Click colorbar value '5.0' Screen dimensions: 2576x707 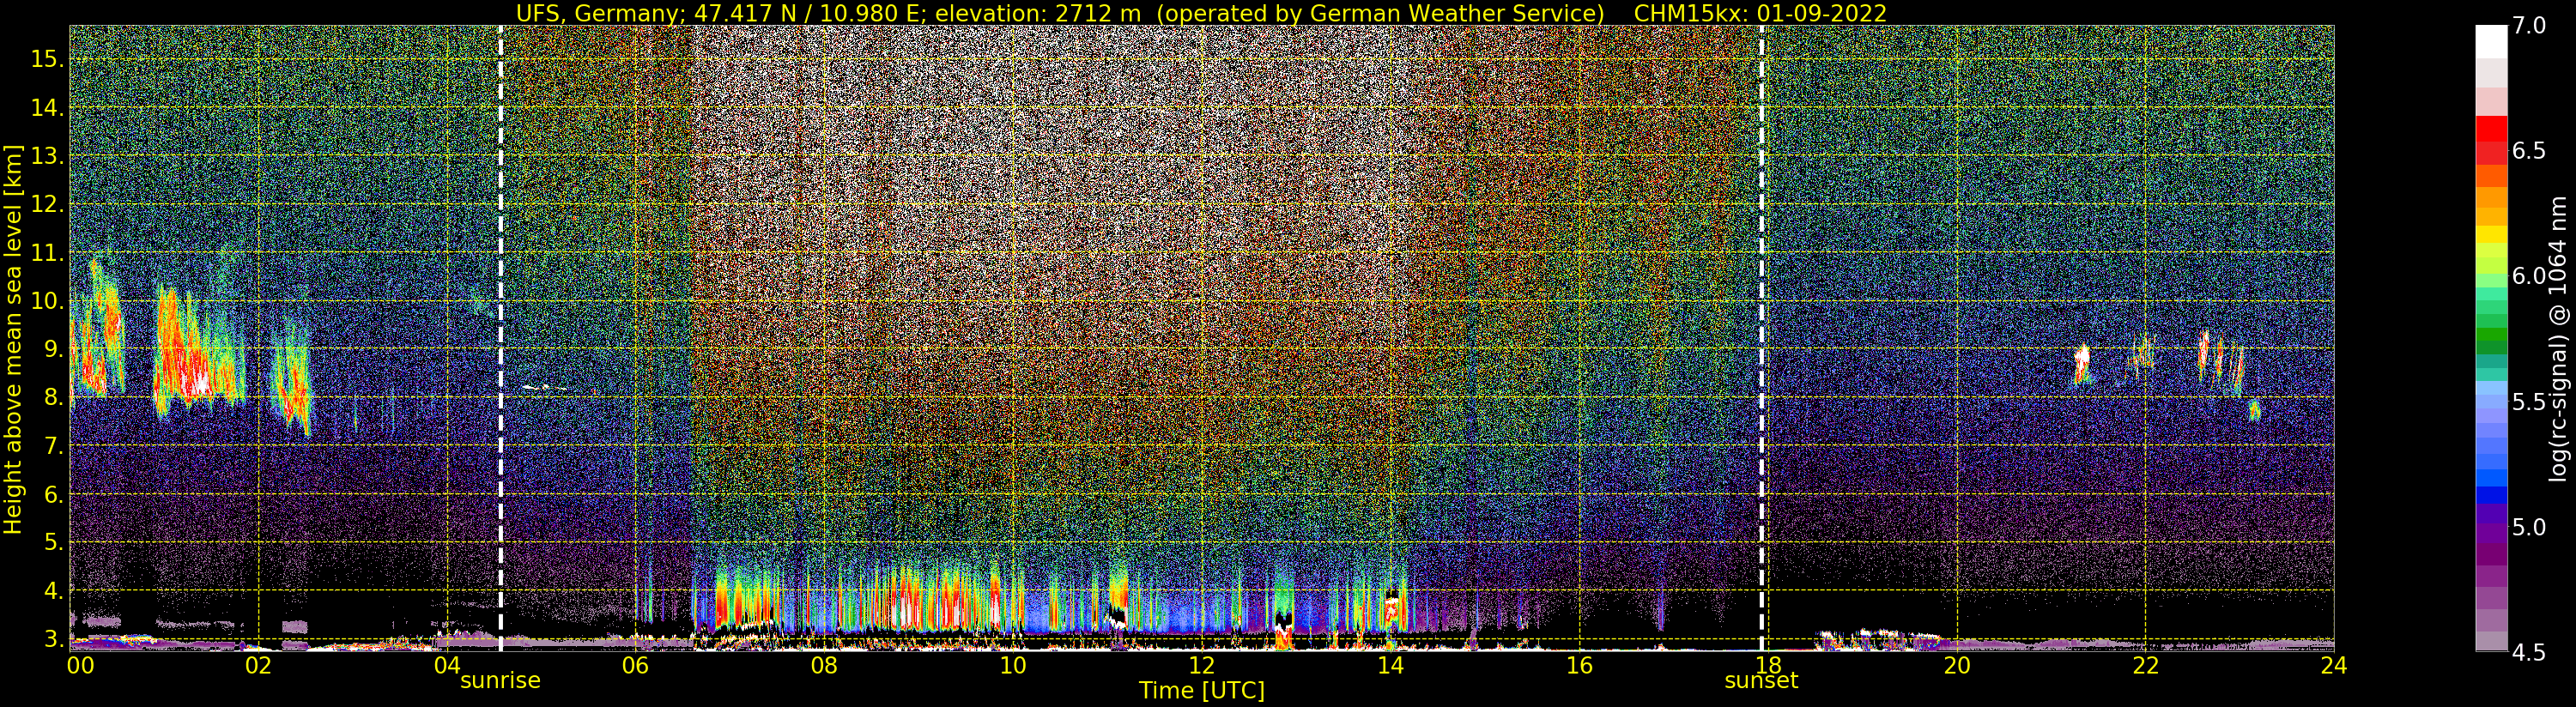(x=2528, y=527)
